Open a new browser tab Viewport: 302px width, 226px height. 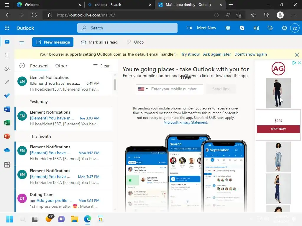click(231, 5)
